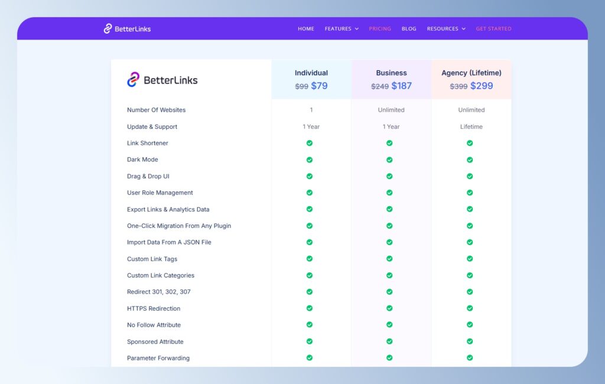Click the PRICING menu item
Image resolution: width=605 pixels, height=384 pixels.
point(380,28)
